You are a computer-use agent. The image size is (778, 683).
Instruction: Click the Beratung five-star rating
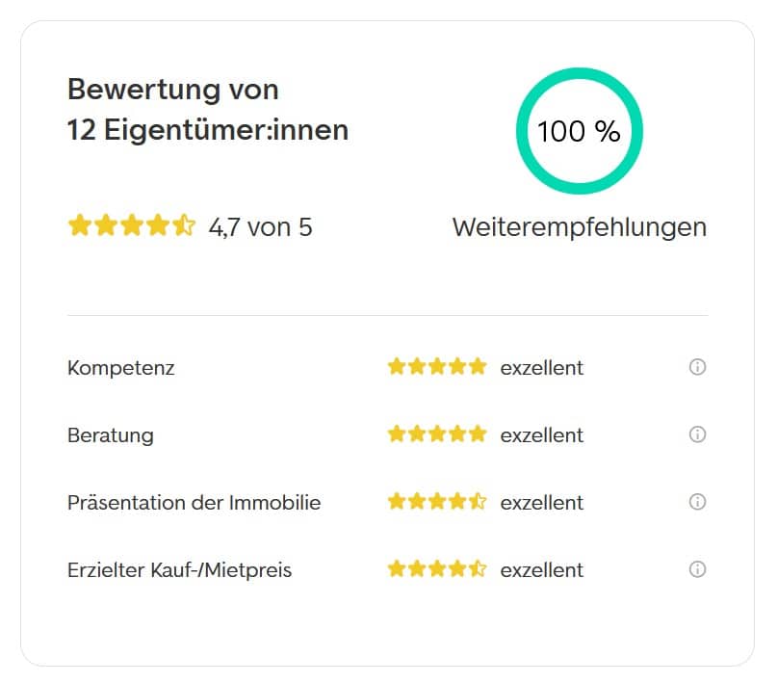coord(437,433)
